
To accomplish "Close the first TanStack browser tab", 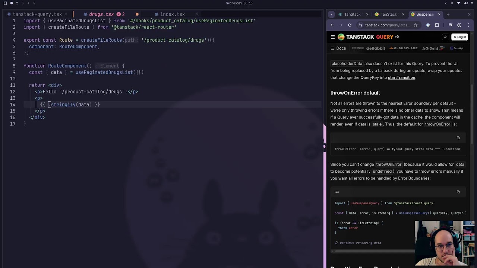I will point(367,14).
